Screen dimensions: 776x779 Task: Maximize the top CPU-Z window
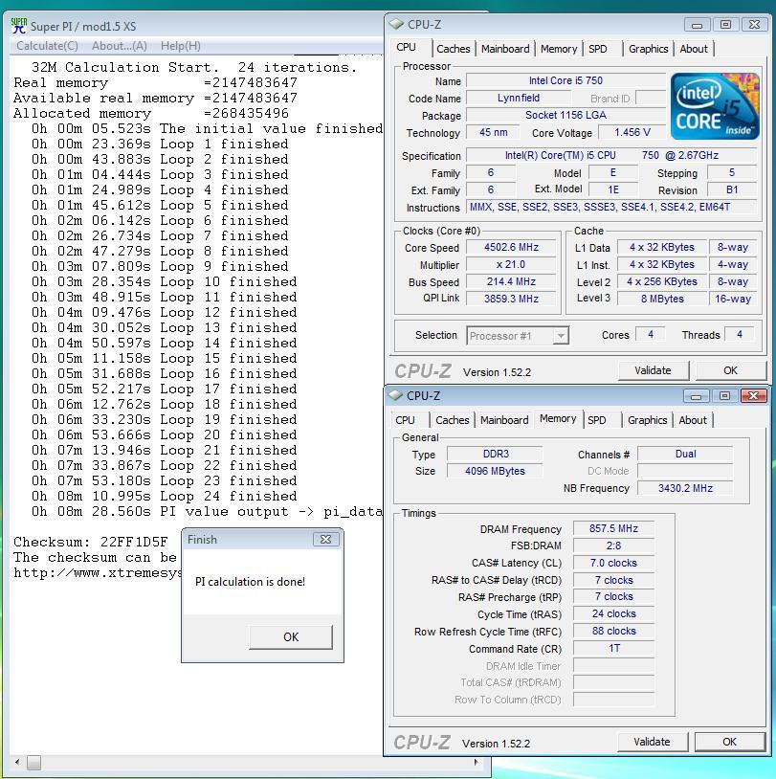(x=725, y=25)
